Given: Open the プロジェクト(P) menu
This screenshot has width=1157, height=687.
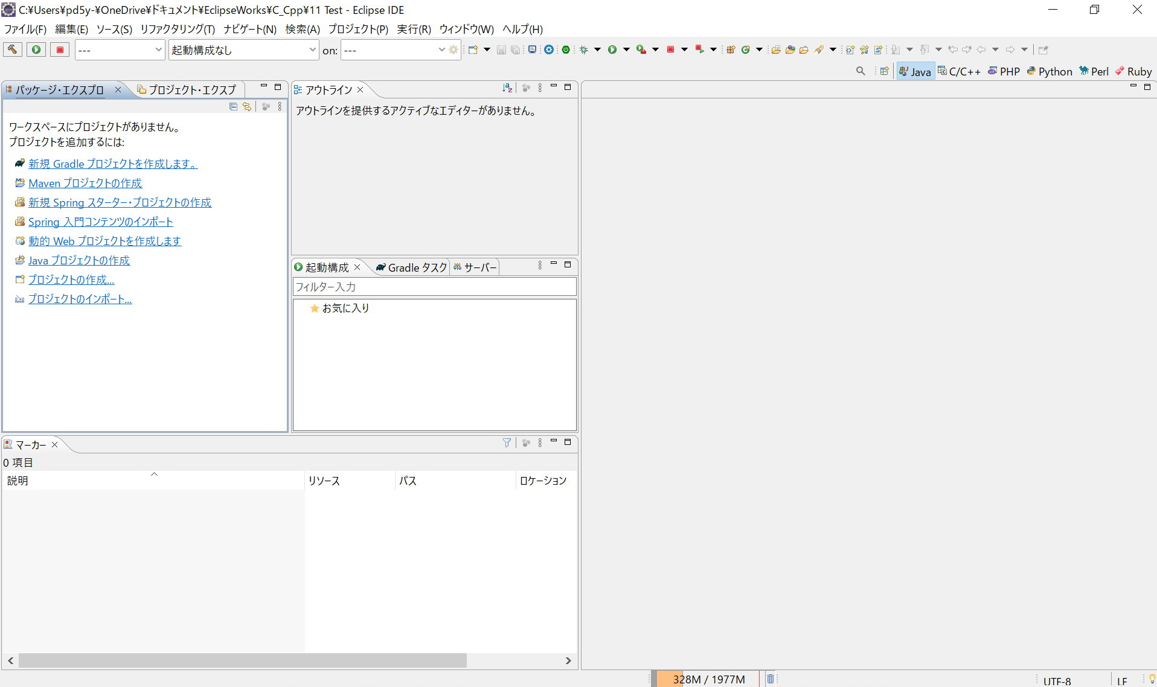Looking at the screenshot, I should (x=358, y=29).
